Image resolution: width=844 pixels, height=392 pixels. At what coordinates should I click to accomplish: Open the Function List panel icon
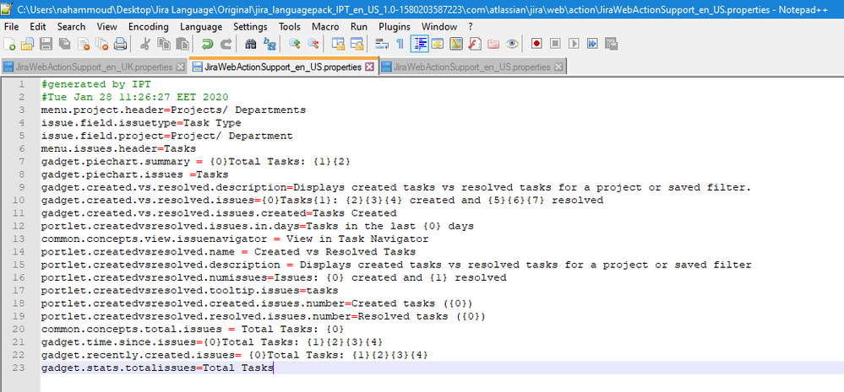475,44
